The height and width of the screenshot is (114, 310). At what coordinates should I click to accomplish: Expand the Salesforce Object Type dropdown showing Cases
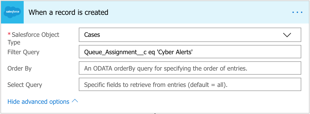pyautogui.click(x=190, y=35)
